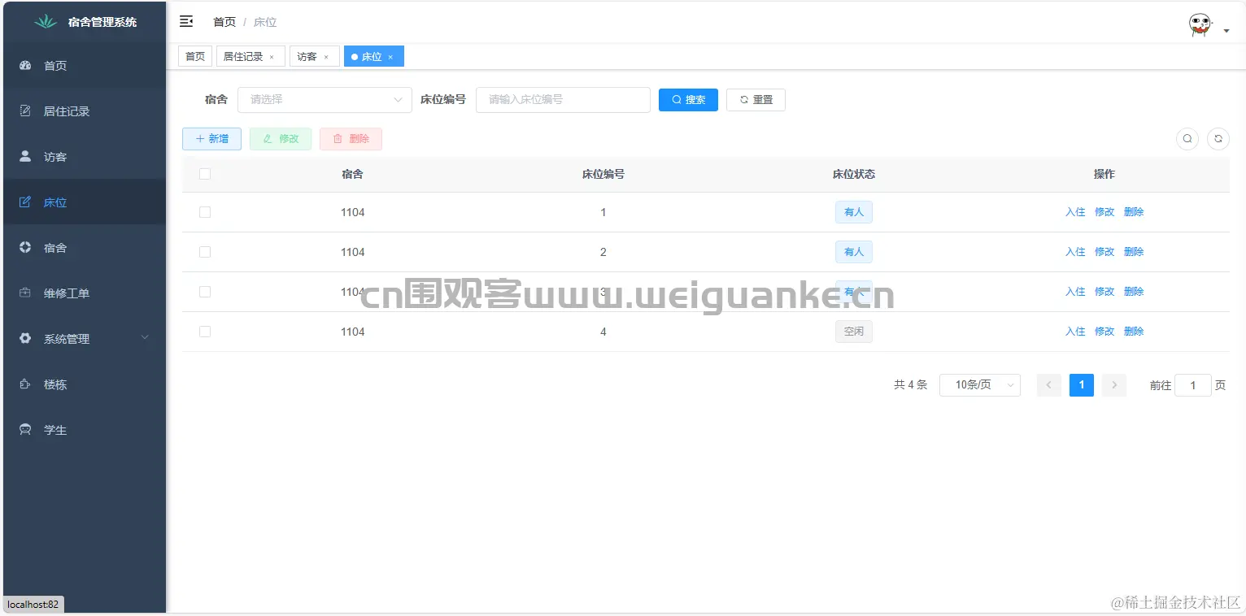Click the 系统管理 gear icon
The height and width of the screenshot is (616, 1246).
tap(25, 338)
